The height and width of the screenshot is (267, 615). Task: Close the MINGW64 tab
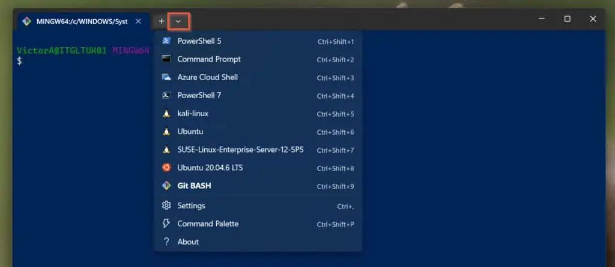tap(138, 22)
